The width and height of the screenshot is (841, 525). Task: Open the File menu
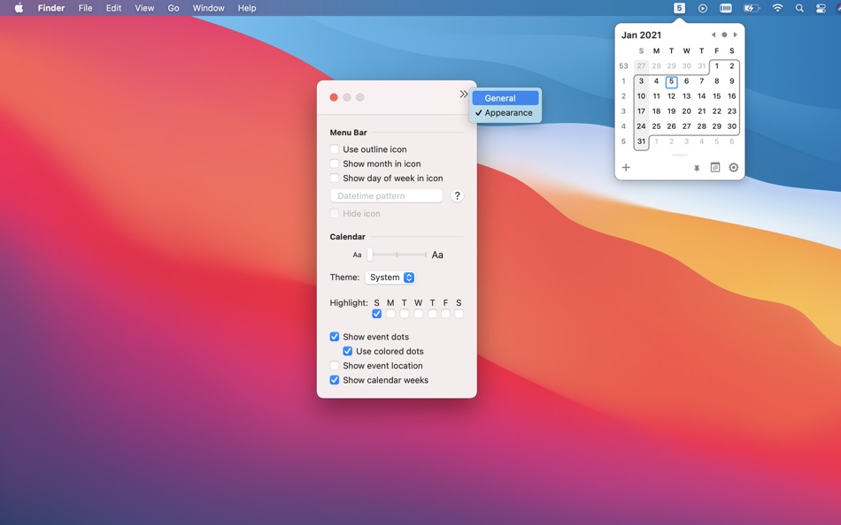click(x=85, y=8)
